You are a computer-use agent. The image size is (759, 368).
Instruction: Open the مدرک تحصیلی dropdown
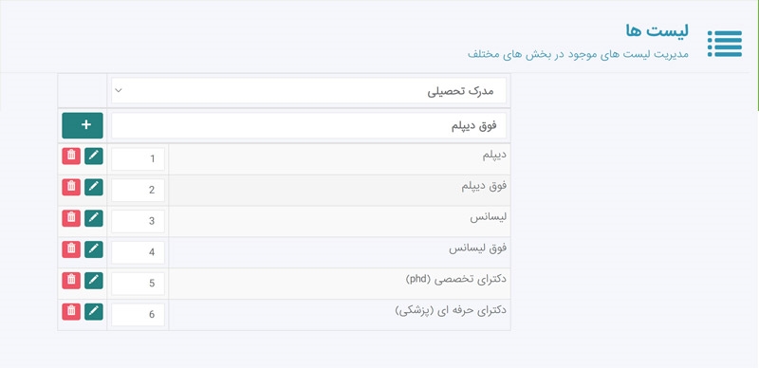pos(309,90)
